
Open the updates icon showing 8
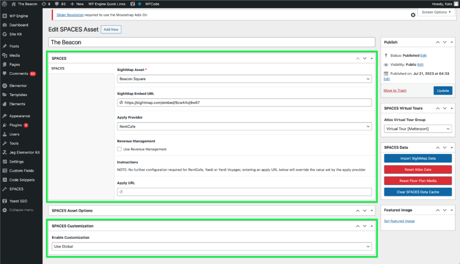44,4
